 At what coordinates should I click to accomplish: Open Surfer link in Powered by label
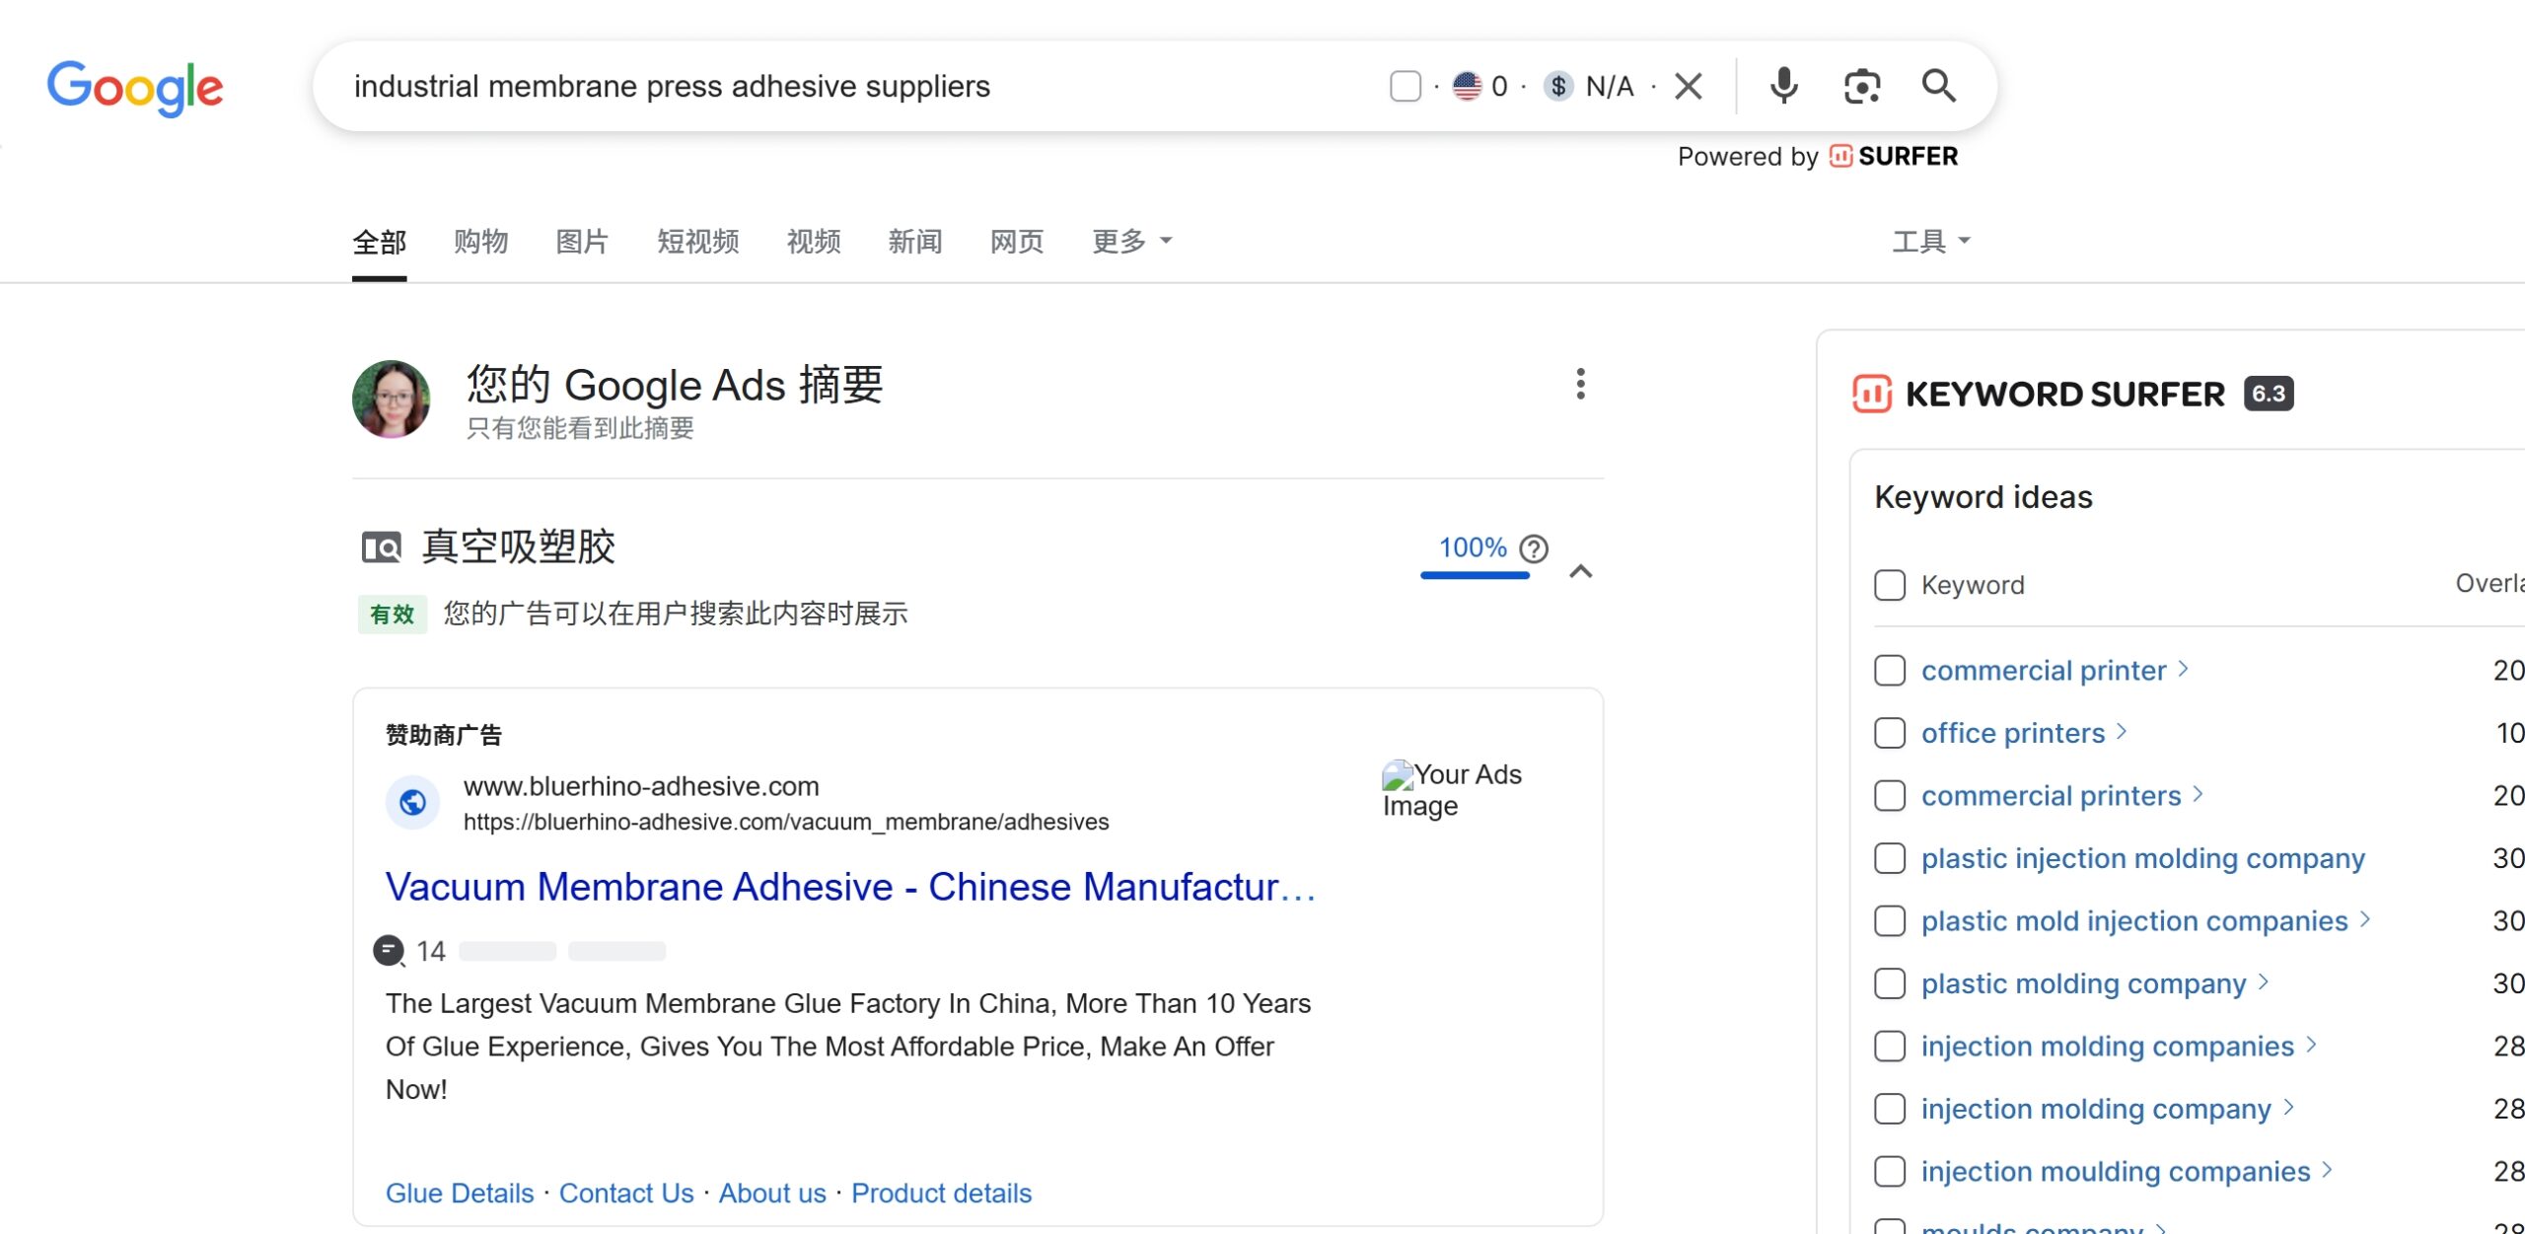(x=1894, y=157)
